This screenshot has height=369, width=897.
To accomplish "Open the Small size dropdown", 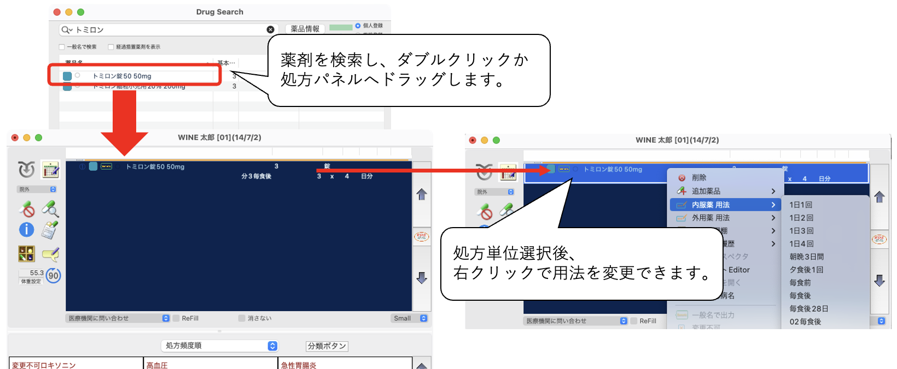I will pos(409,318).
